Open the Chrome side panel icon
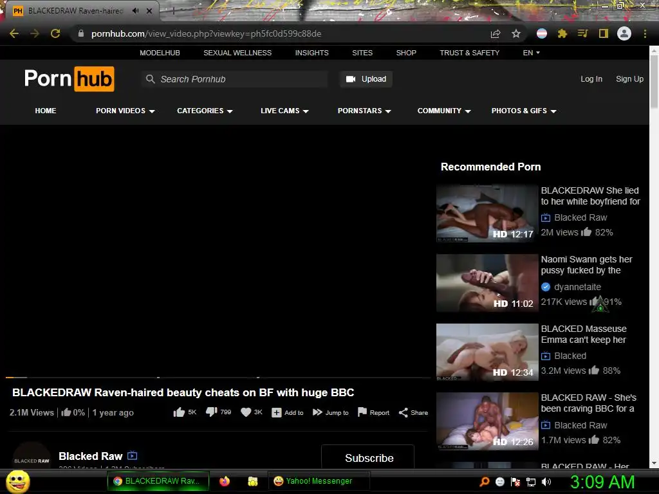The image size is (659, 494). click(x=604, y=33)
